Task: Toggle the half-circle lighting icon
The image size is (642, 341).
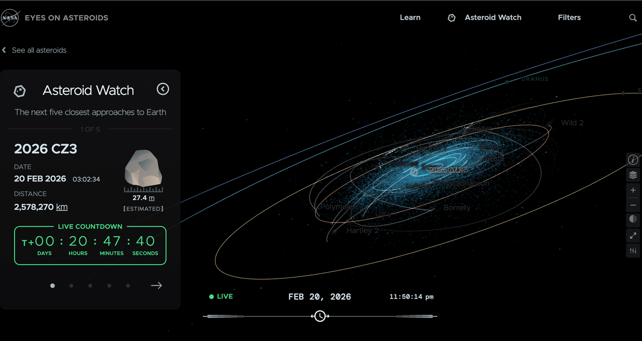Action: [633, 219]
